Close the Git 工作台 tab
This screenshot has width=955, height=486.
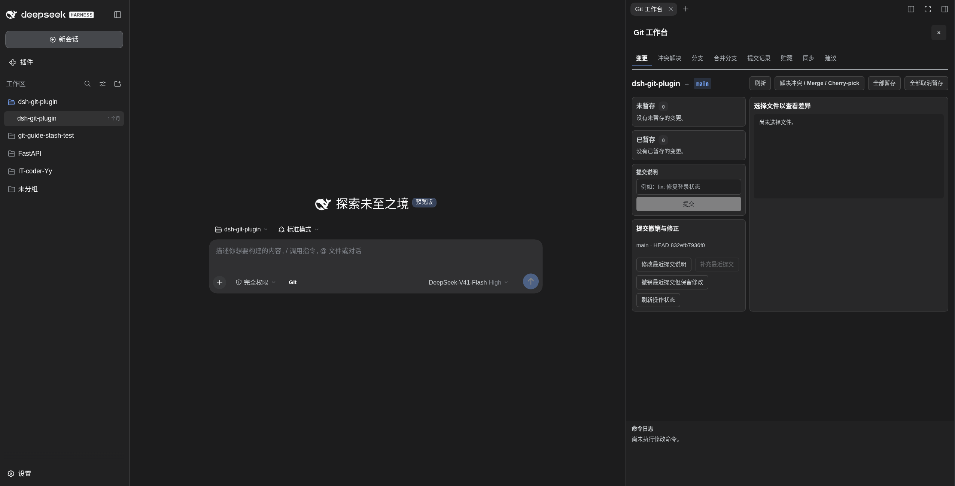(671, 9)
